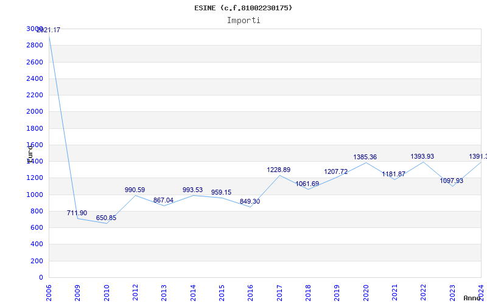Select the 993.53 data label
This screenshot has height=304, width=487.
[x=192, y=190]
